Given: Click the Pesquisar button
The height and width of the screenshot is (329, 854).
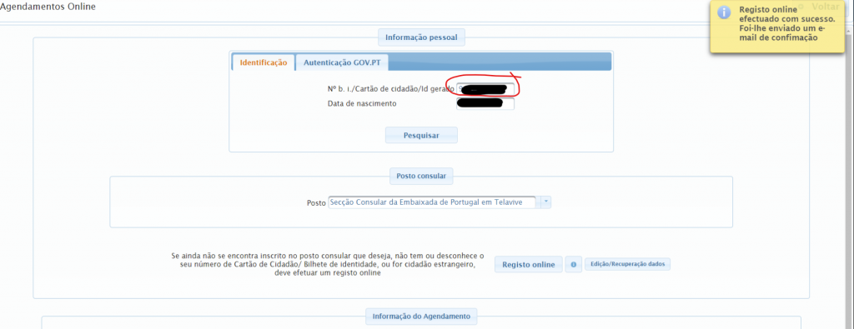Looking at the screenshot, I should coord(421,136).
